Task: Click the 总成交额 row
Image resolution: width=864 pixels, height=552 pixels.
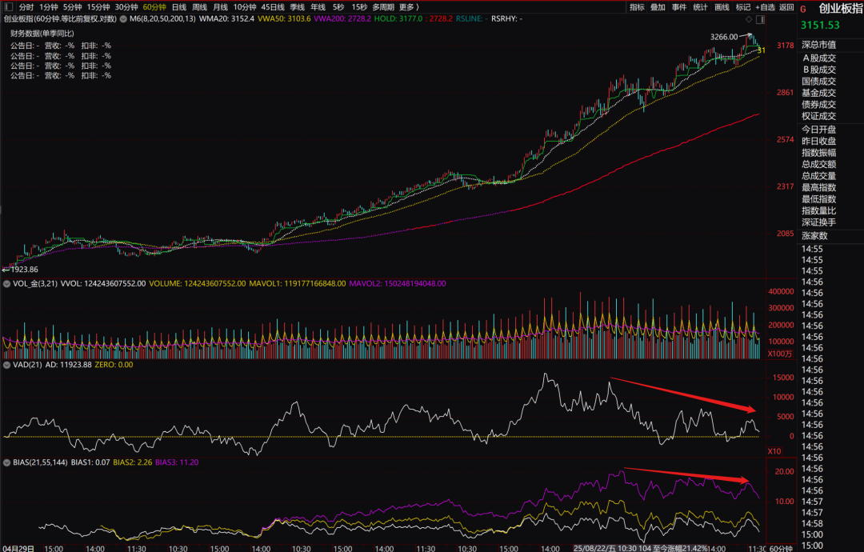Action: pos(818,164)
